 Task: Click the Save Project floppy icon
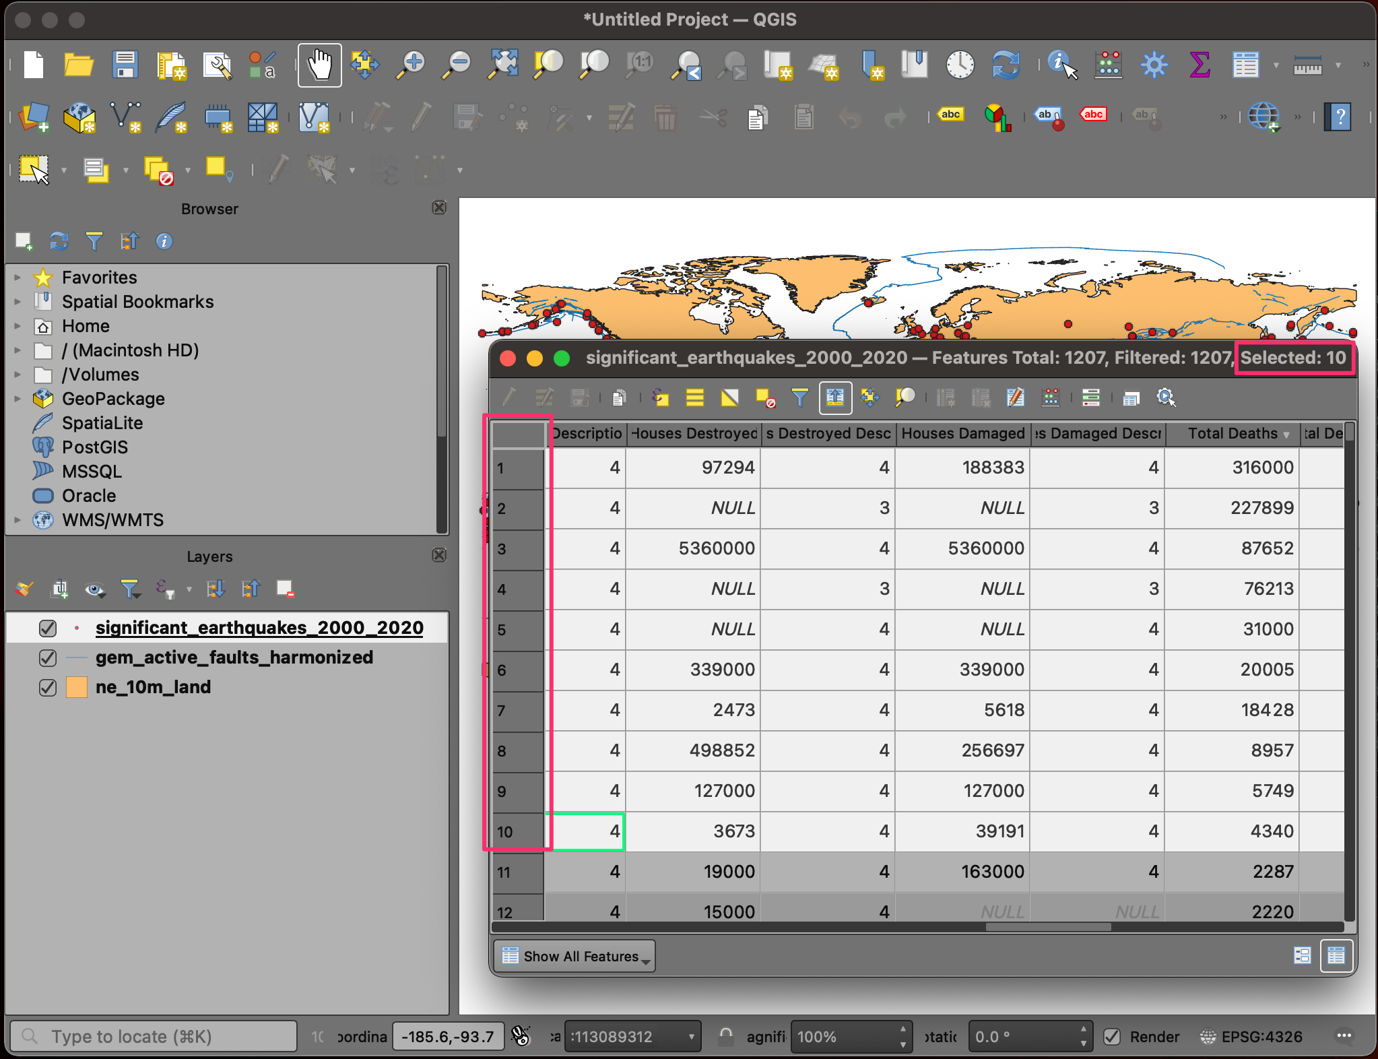pos(125,65)
